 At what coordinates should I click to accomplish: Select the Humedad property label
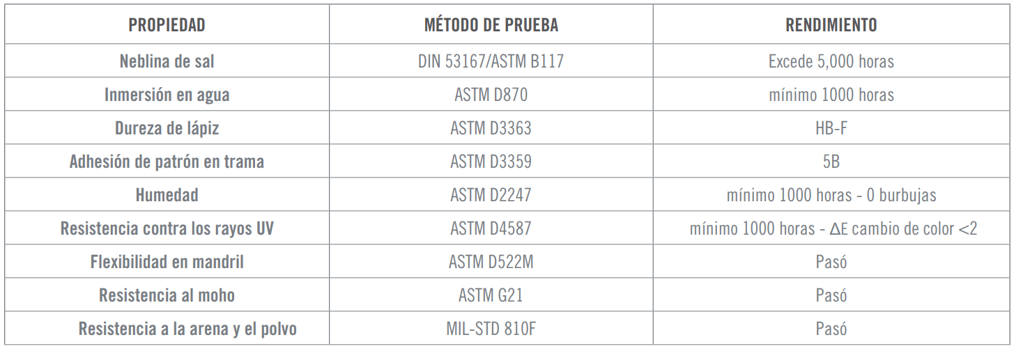coord(167,195)
